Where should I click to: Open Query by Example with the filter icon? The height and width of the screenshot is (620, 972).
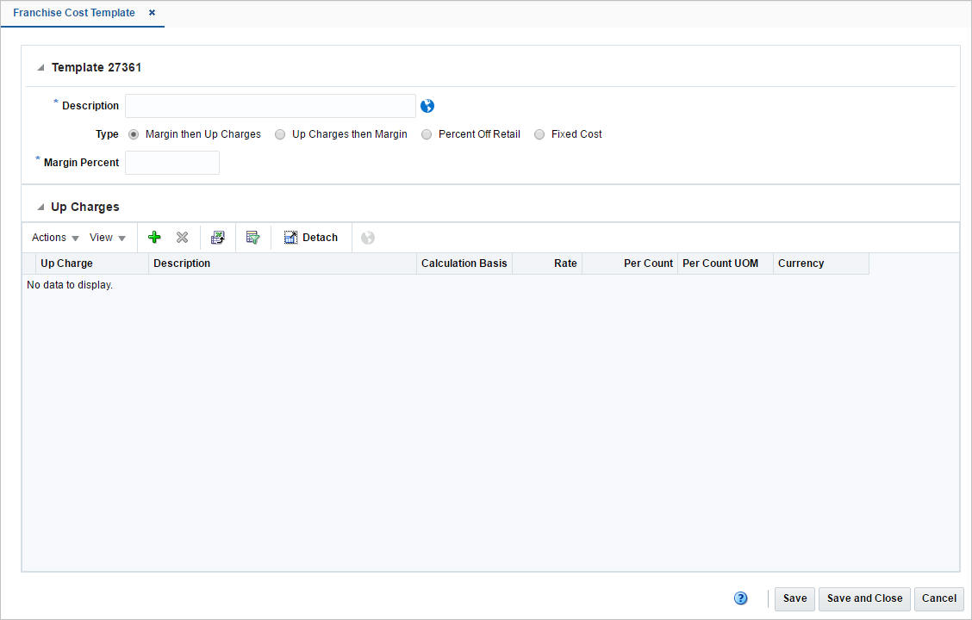[x=252, y=237]
